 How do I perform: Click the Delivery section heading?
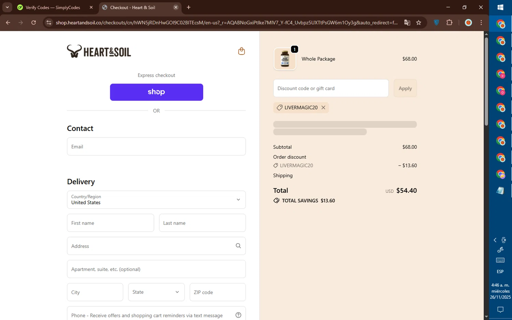tap(81, 182)
